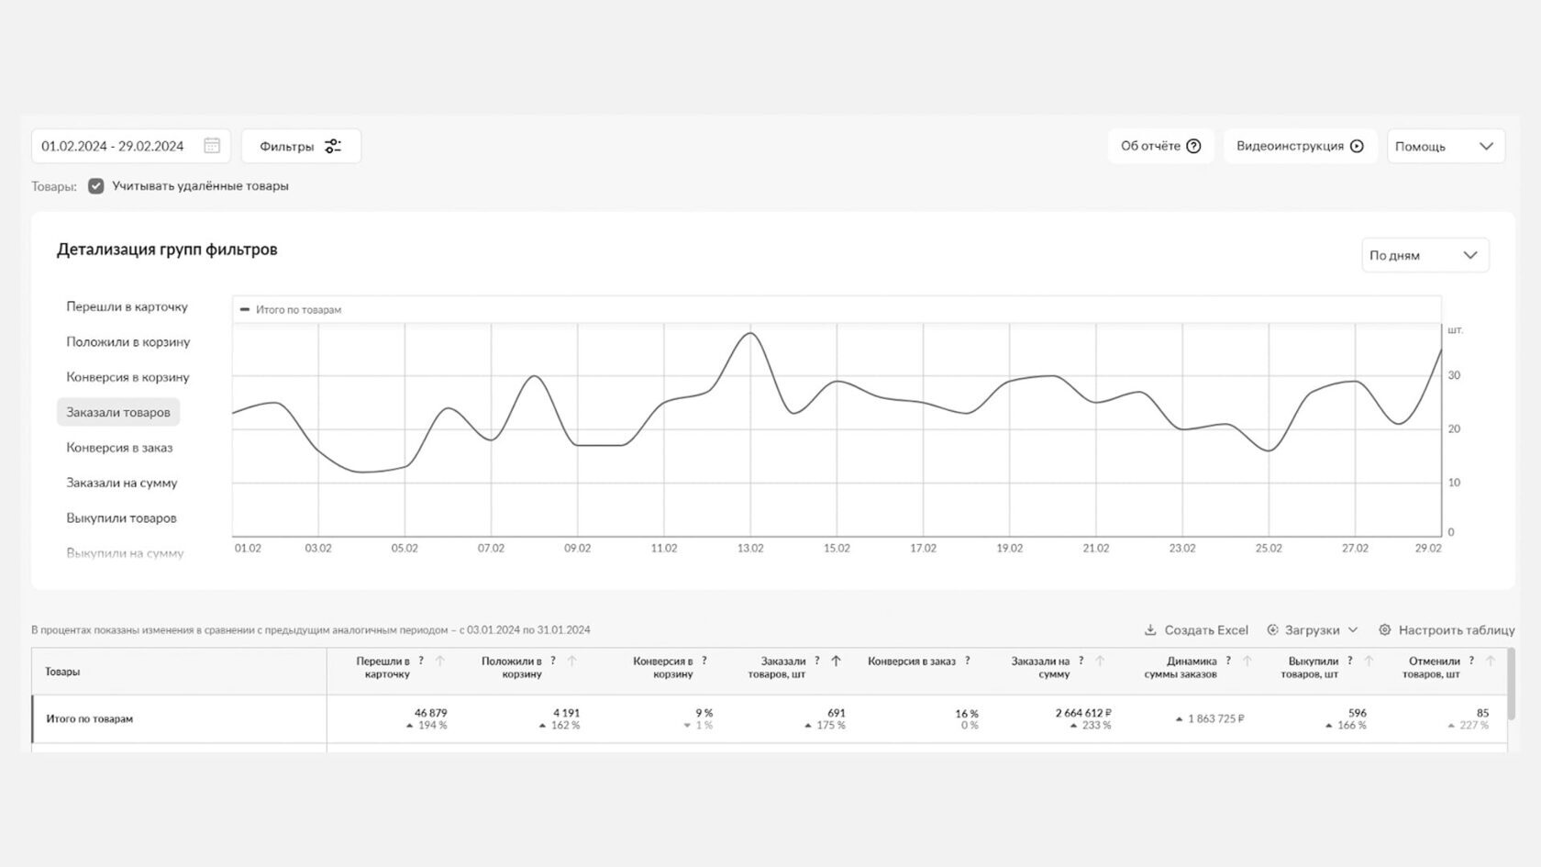This screenshot has height=867, width=1541.
Task: Click the download icon for Создать Excel
Action: [1150, 630]
